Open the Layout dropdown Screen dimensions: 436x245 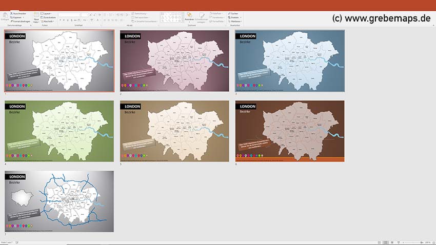click(x=47, y=13)
